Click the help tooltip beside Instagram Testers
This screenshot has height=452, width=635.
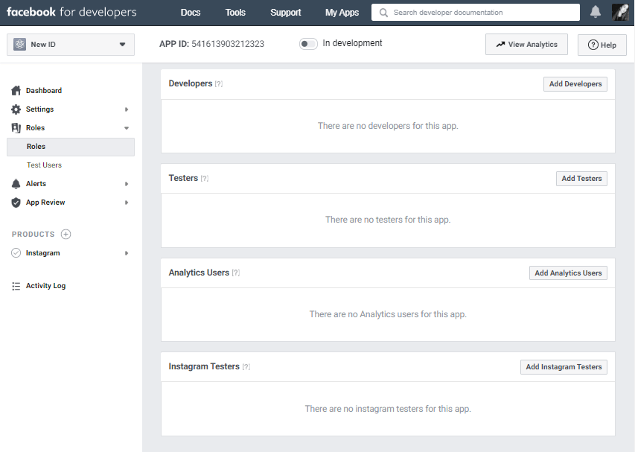tap(246, 366)
